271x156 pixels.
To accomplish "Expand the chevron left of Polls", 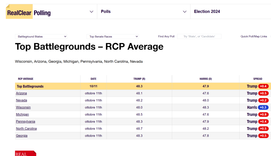I will [x=92, y=12].
